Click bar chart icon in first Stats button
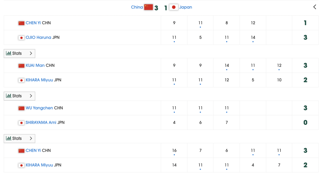The image size is (324, 175). pyautogui.click(x=8, y=53)
